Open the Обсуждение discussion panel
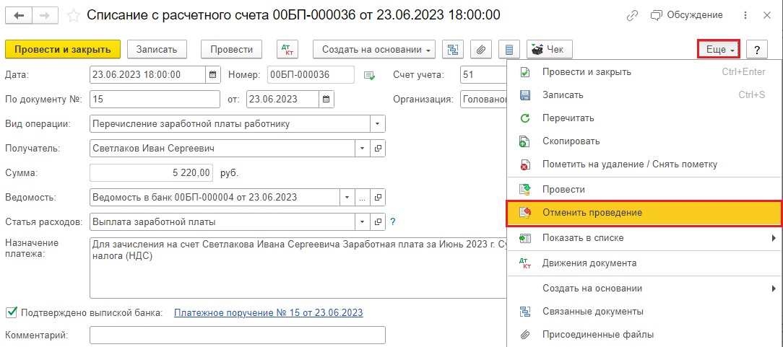 pos(687,15)
